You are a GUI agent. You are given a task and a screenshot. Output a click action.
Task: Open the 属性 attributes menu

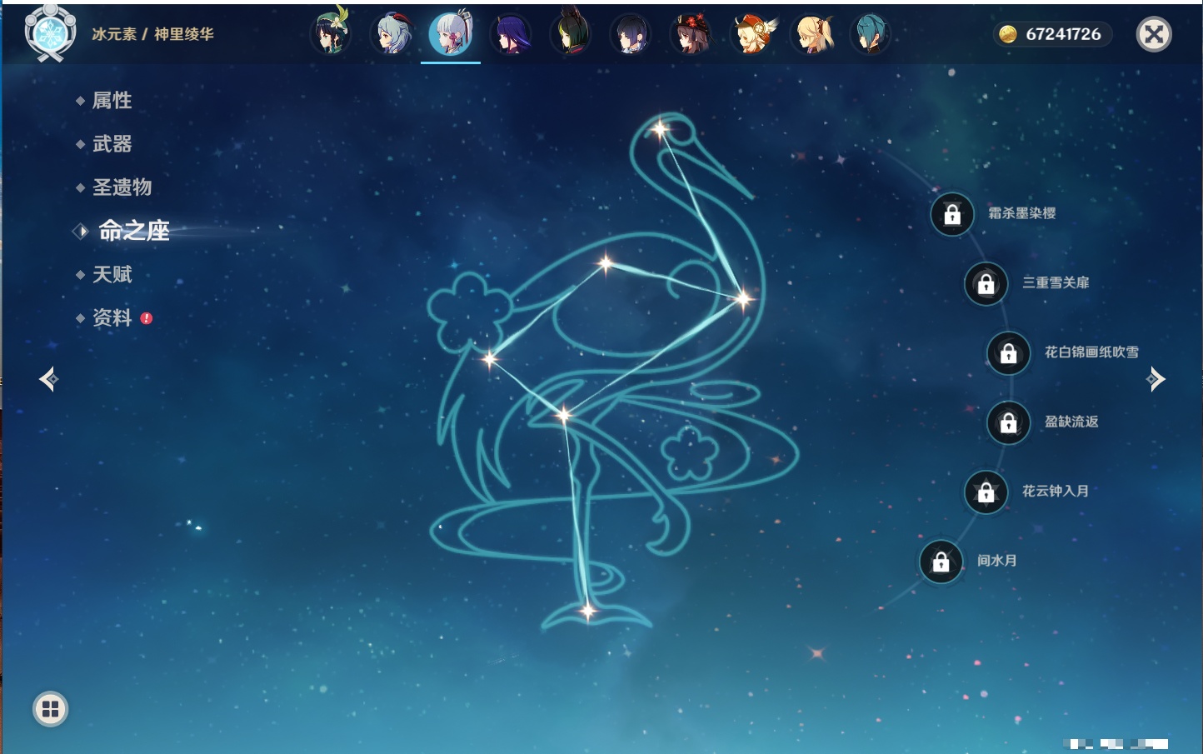[112, 101]
